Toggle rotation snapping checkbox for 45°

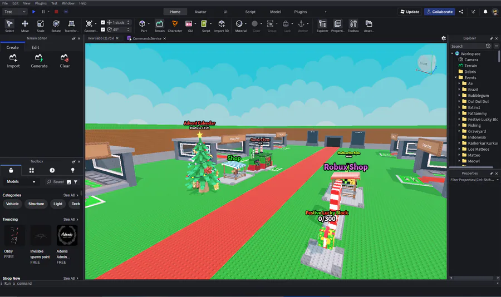tap(103, 29)
